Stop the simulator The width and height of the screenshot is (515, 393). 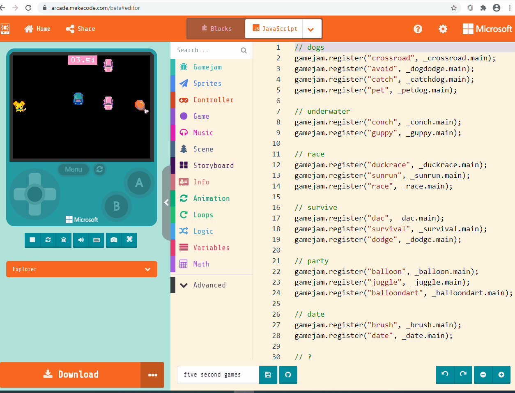[32, 240]
